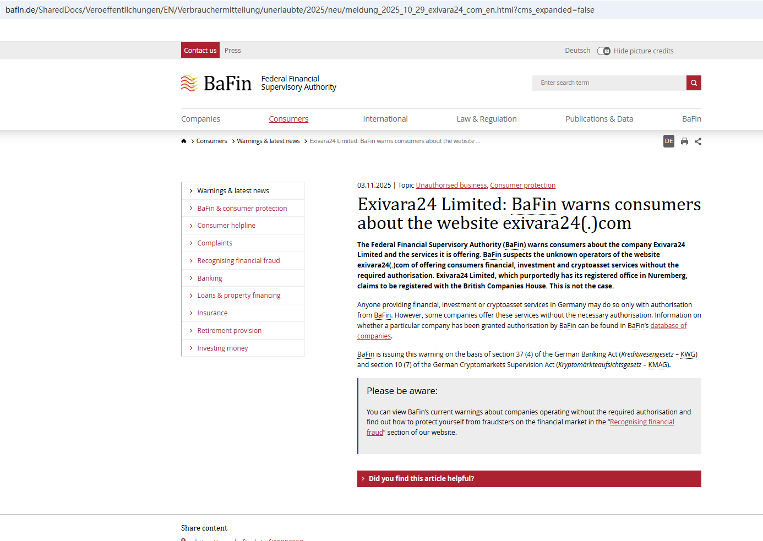Open Complaints sidebar item

(243, 243)
